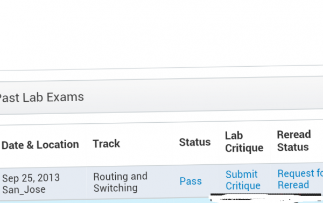Select the Past Lab Exams heading
This screenshot has height=203, width=323.
tap(41, 97)
